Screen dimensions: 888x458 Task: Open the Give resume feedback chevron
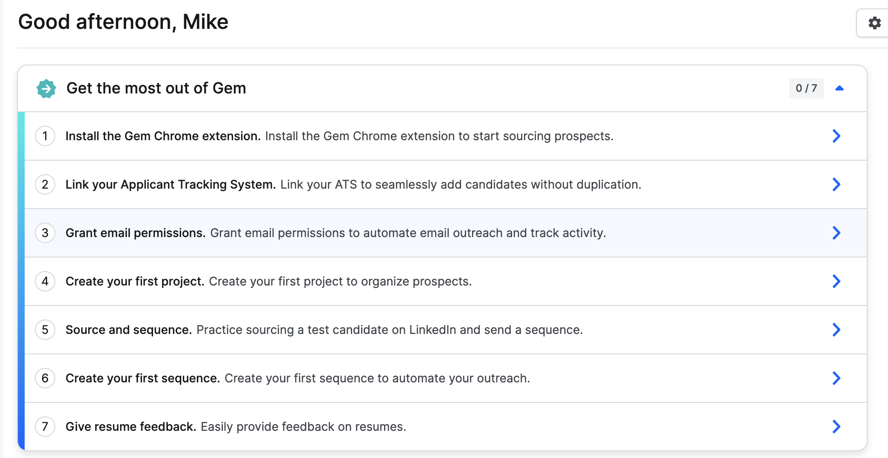(836, 427)
